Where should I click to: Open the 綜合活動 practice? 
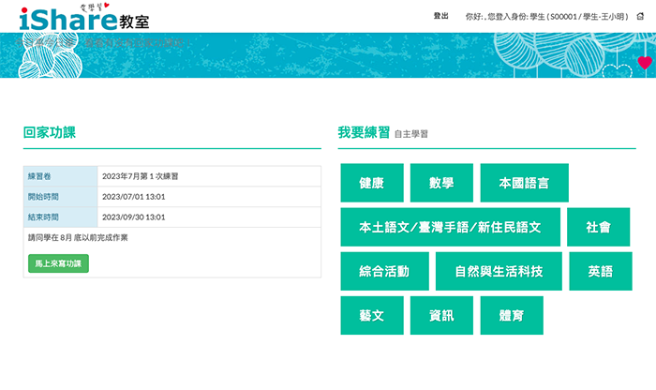[384, 271]
